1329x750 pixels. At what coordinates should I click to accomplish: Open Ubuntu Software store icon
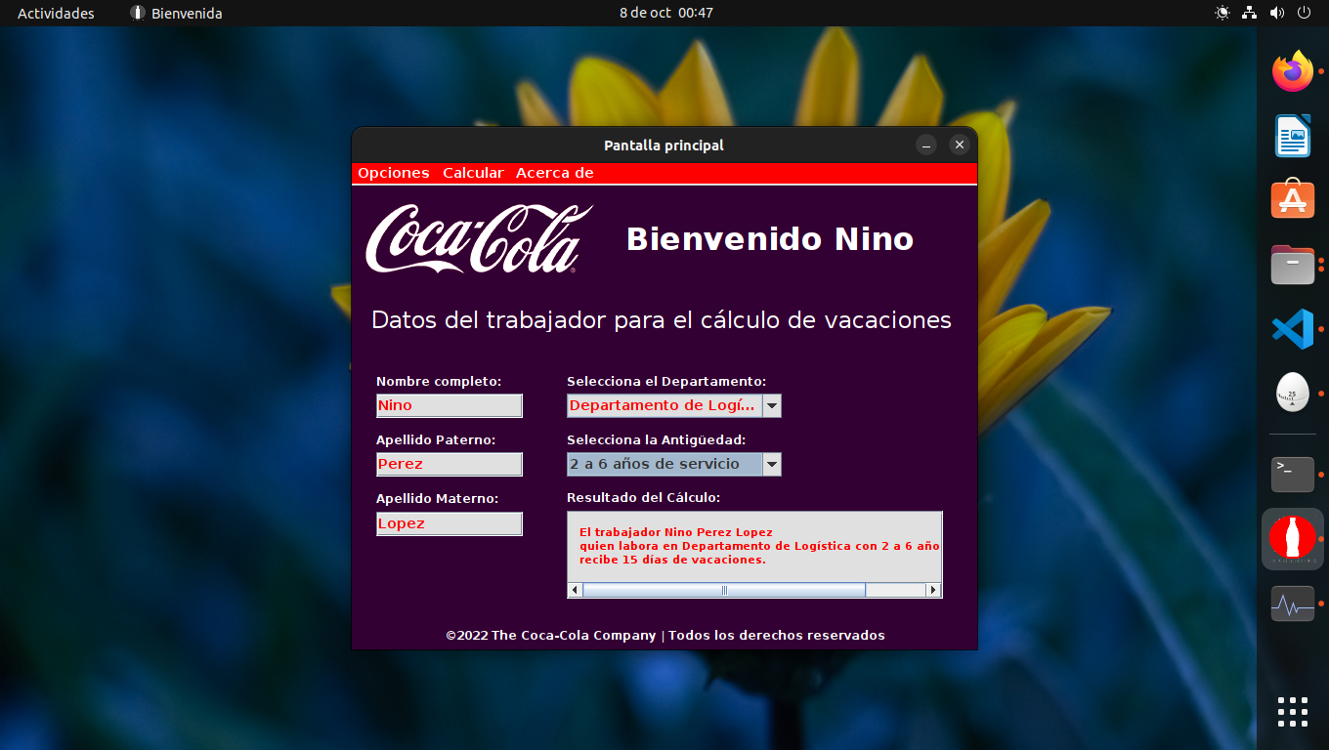pyautogui.click(x=1293, y=199)
